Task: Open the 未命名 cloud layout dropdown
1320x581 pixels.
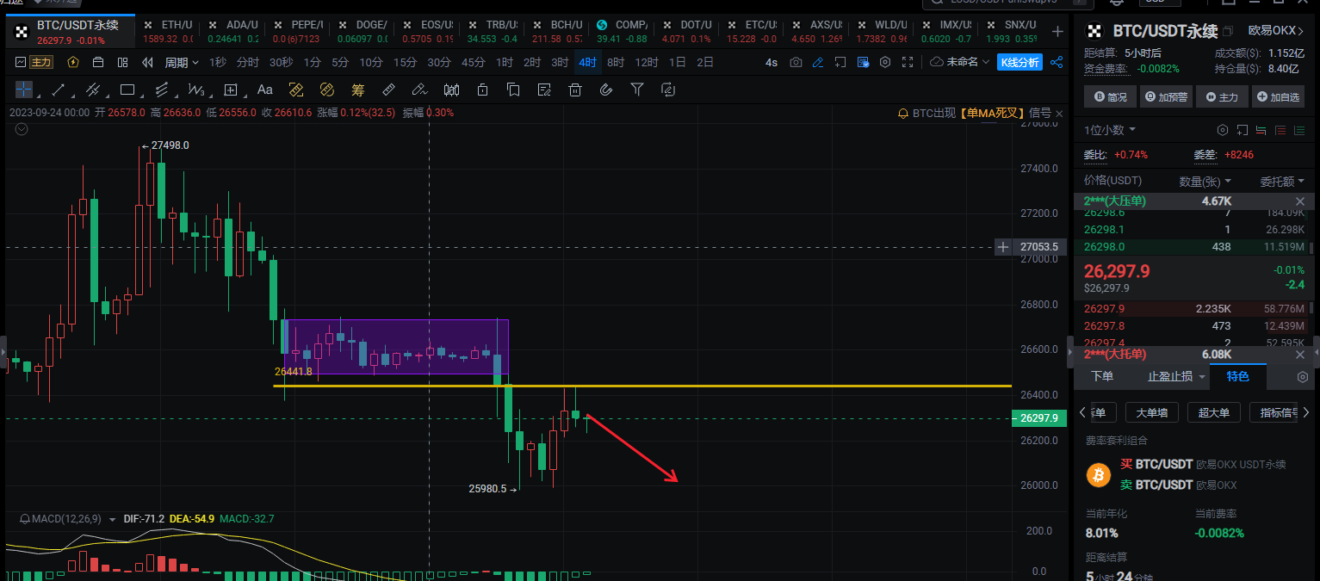Action: (962, 62)
